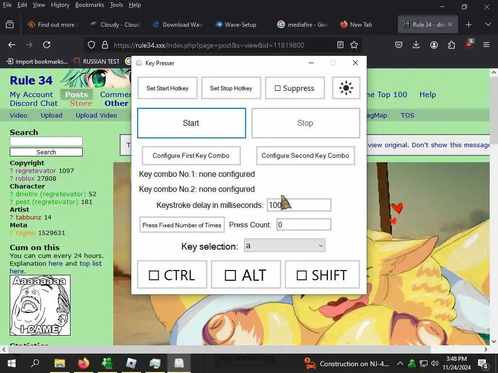498x373 pixels.
Task: Open the volume tray icon
Action: pyautogui.click(x=435, y=363)
